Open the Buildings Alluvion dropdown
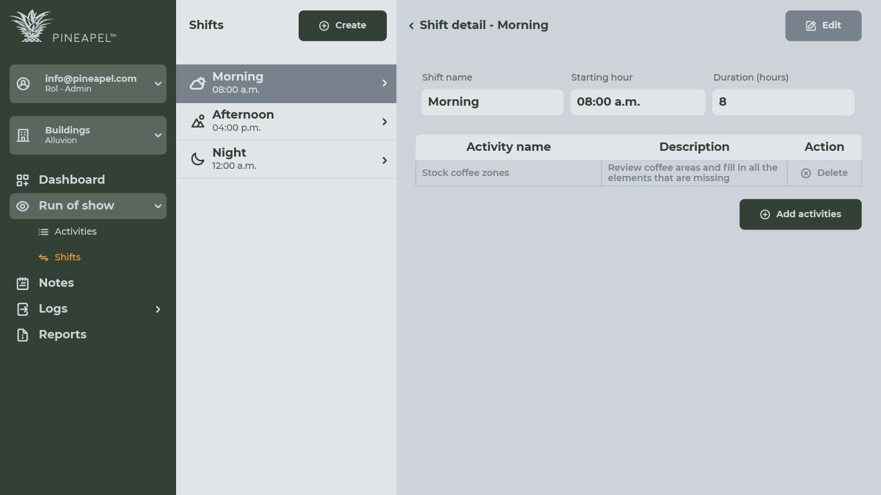Image resolution: width=881 pixels, height=495 pixels. 157,135
